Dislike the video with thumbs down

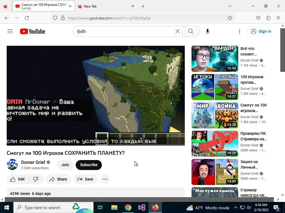(36, 179)
